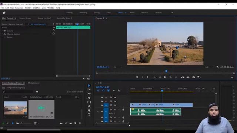
Task: Open timeline display settings wrench
Action: tap(119, 91)
